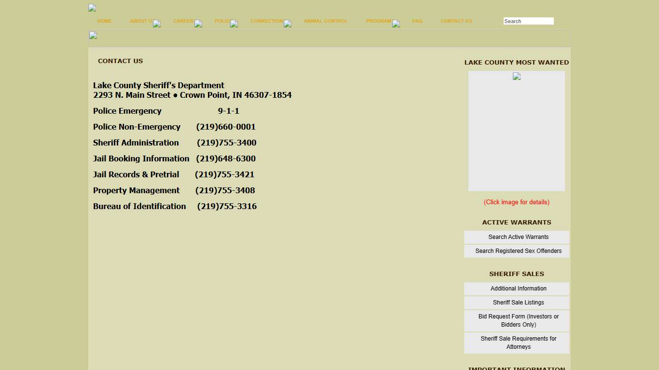Expand the Careers menu arrow
The height and width of the screenshot is (370, 659).
[x=198, y=24]
